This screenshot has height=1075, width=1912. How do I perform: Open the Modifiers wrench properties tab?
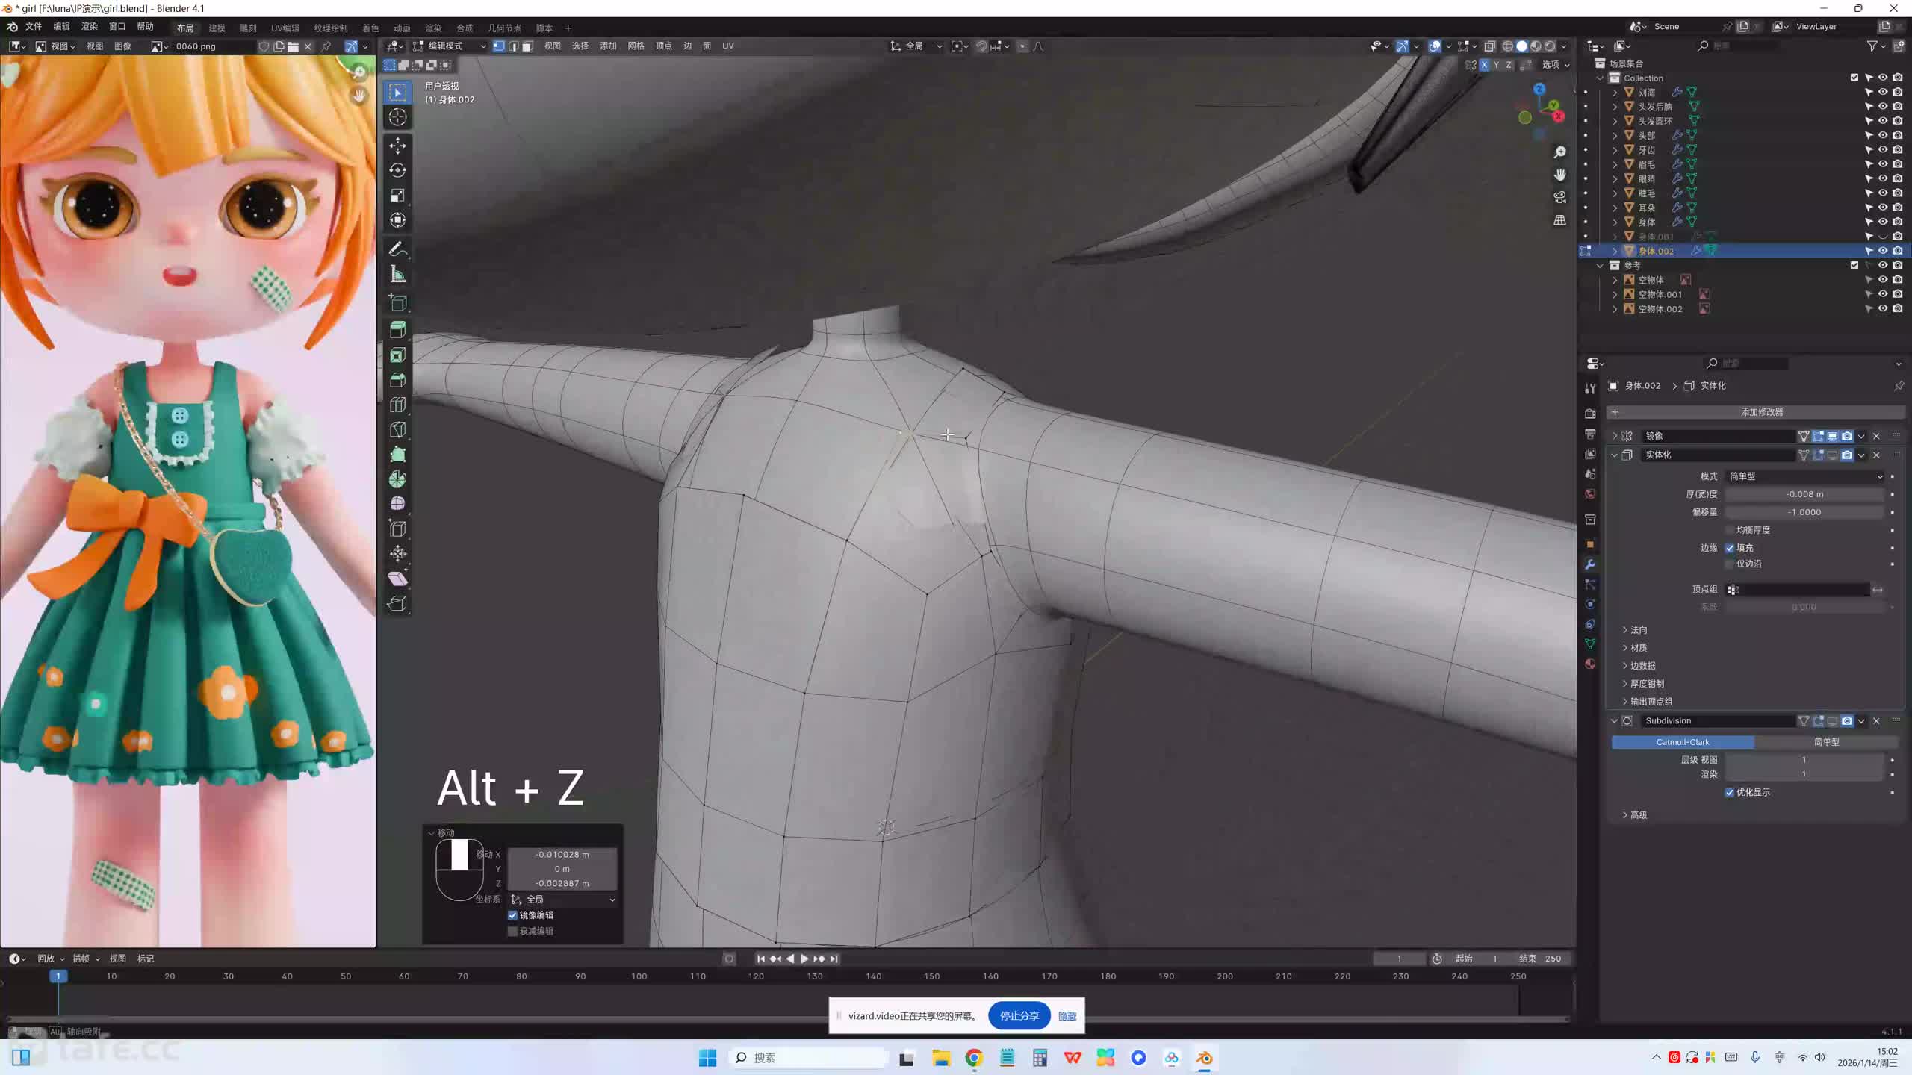(1590, 564)
